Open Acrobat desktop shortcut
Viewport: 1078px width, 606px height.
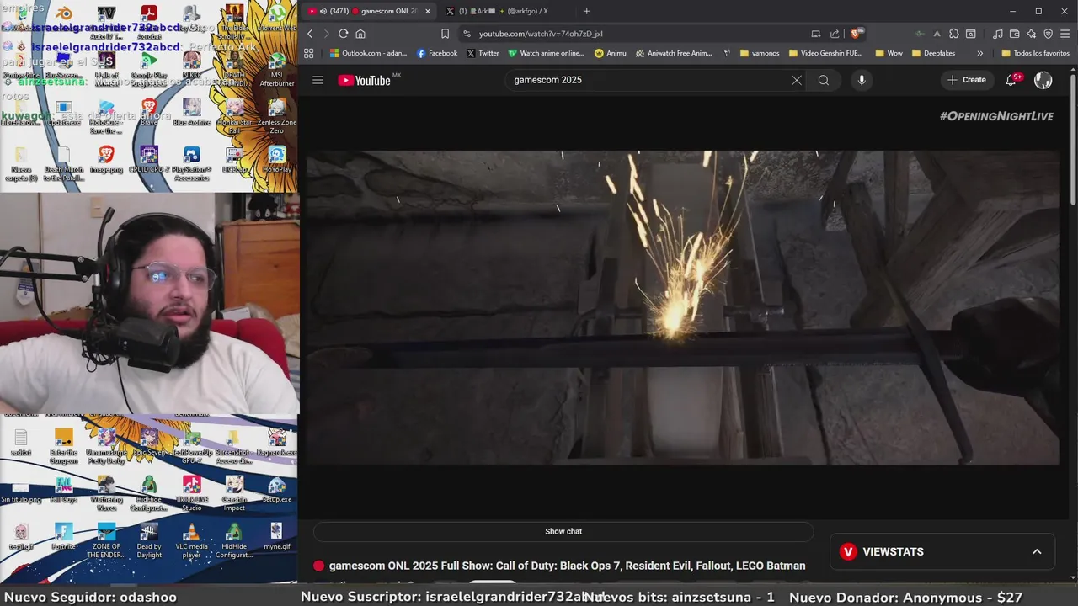[148, 19]
